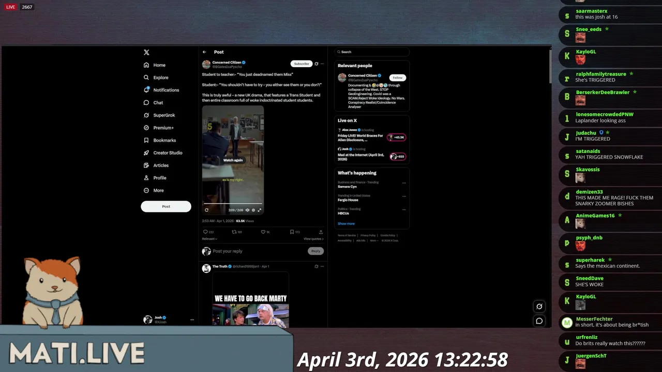Click the back arrow beside Post heading
This screenshot has width=662, height=372.
tap(204, 52)
